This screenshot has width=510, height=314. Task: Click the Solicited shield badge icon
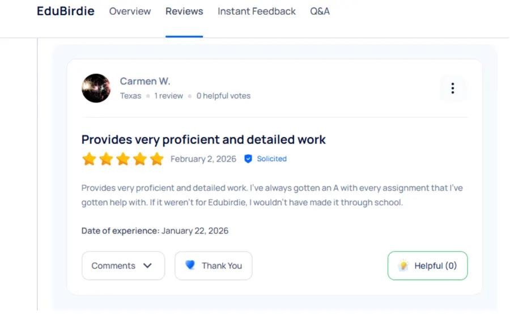coord(248,159)
